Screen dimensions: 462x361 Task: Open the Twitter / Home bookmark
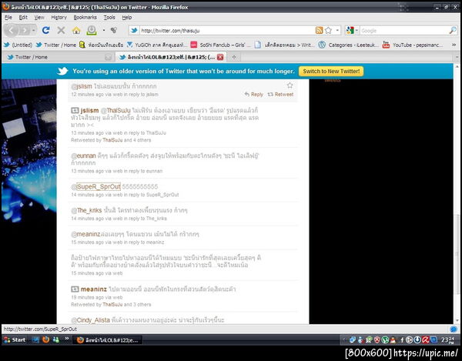point(55,45)
